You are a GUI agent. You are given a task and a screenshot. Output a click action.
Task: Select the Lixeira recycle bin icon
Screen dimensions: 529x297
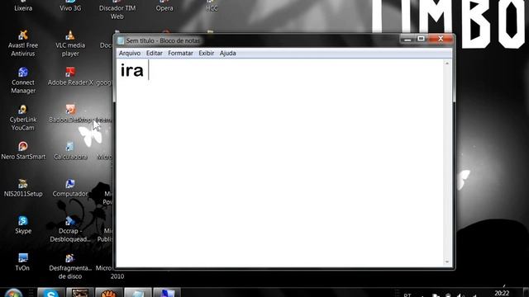pos(23,6)
